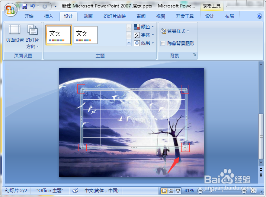
Task: Select the second theme thumbnail
Action: (86, 35)
